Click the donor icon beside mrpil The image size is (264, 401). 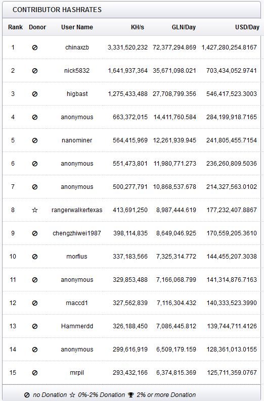coord(35,373)
